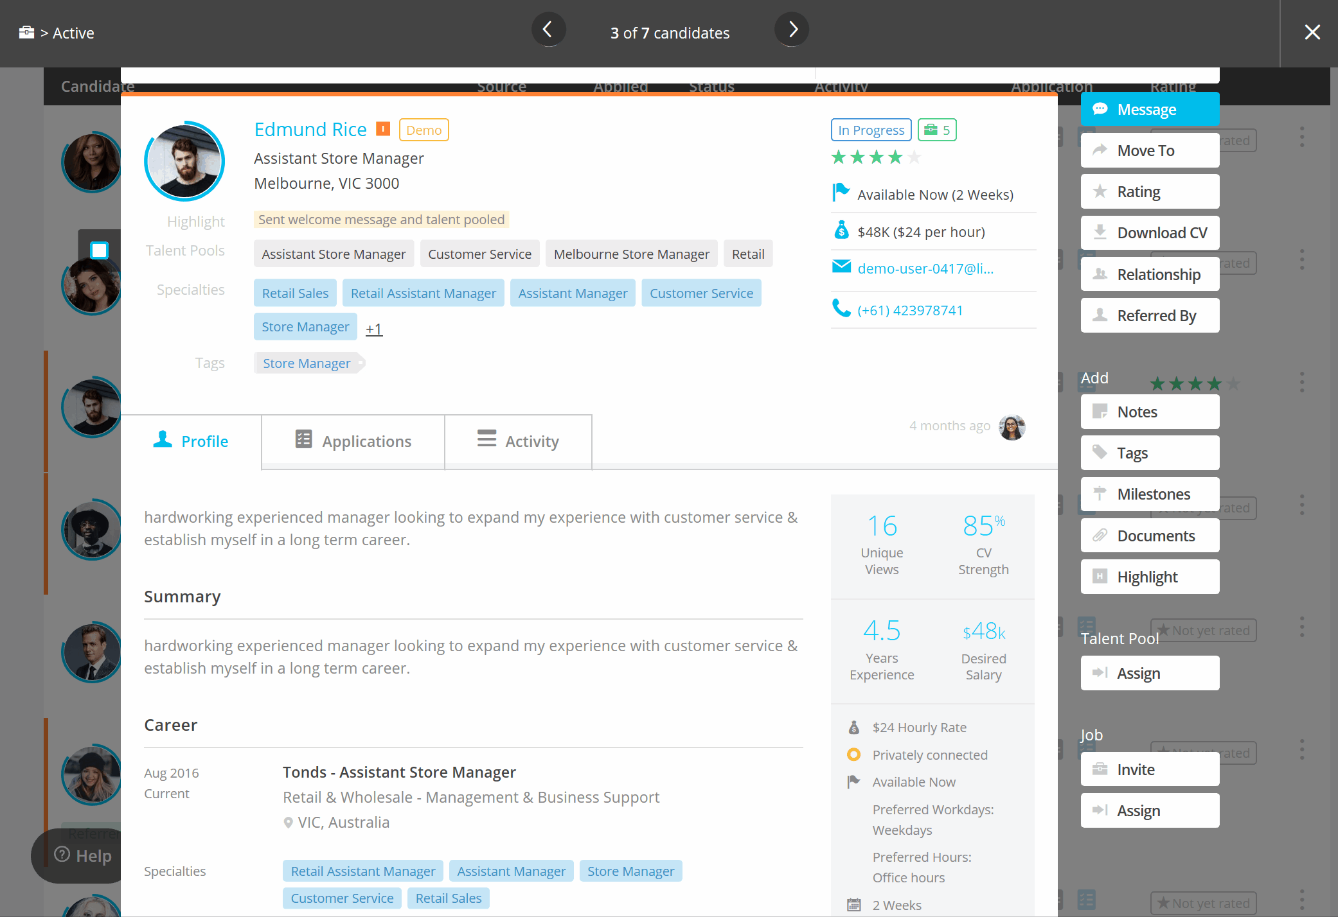Go to the next candidate arrow
The height and width of the screenshot is (917, 1338).
coord(792,30)
